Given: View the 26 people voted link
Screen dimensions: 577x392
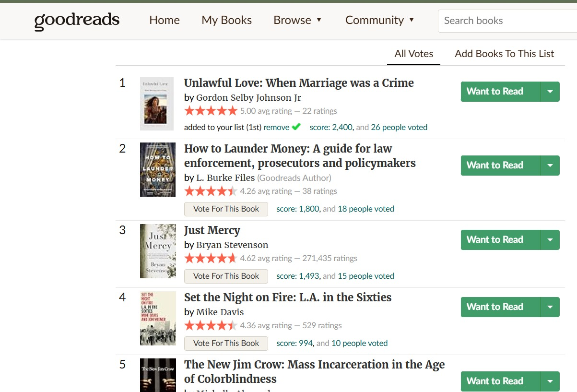Looking at the screenshot, I should [399, 127].
